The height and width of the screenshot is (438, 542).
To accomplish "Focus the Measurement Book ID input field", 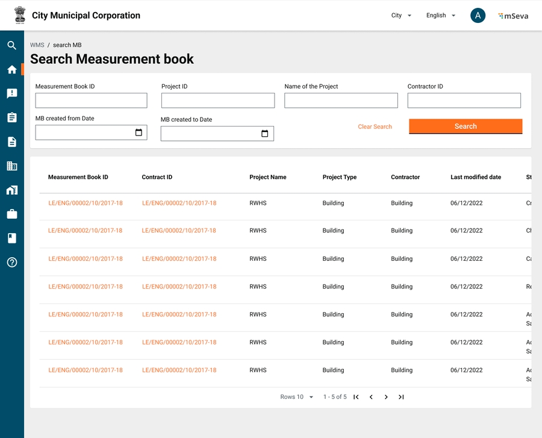I will click(x=91, y=101).
